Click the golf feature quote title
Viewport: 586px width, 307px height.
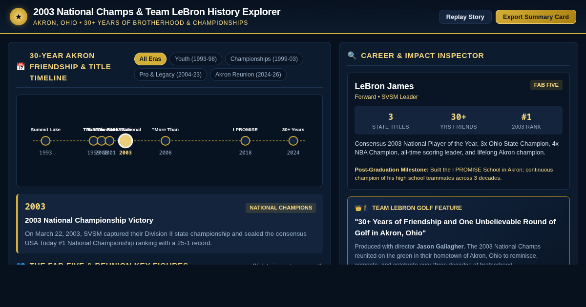[455, 227]
